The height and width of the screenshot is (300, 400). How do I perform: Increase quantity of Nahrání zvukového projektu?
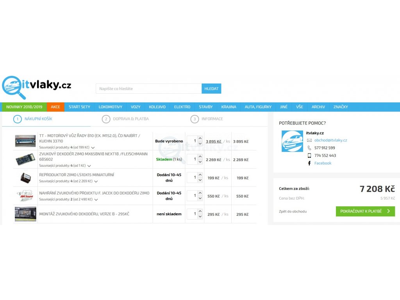pyautogui.click(x=200, y=193)
